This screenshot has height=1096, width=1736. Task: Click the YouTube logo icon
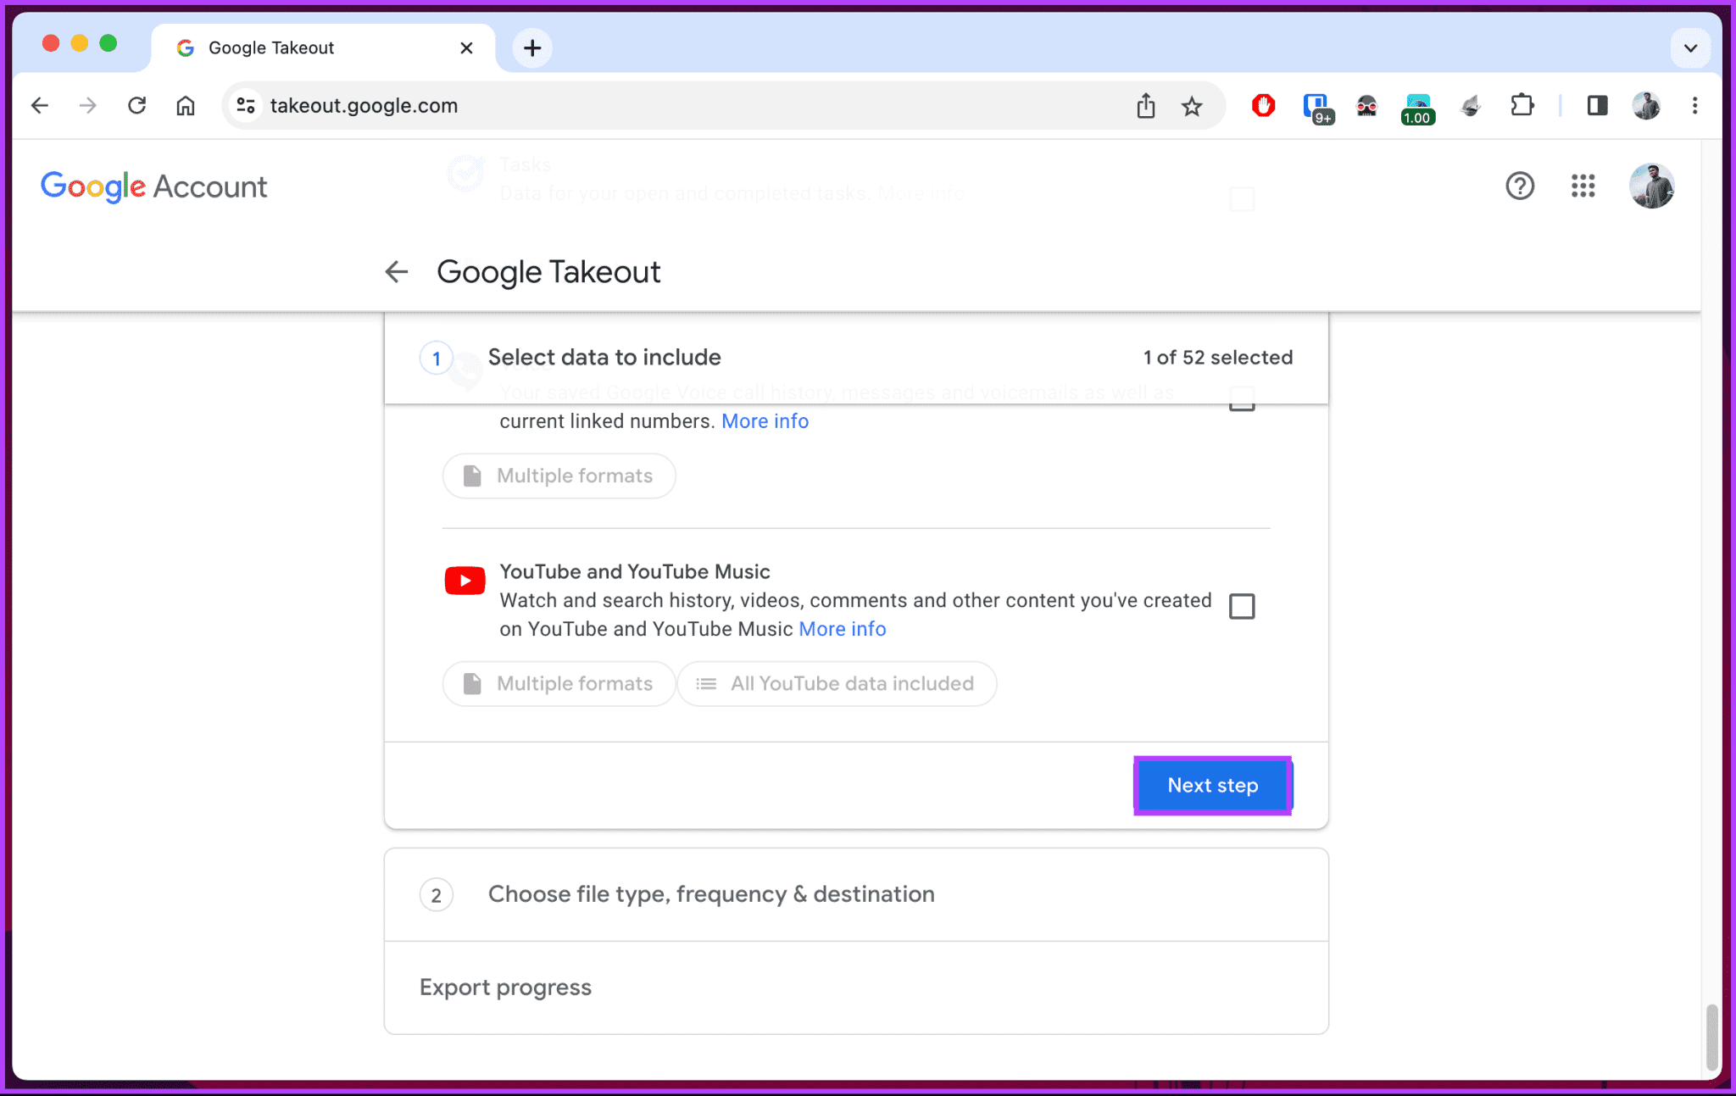[465, 581]
